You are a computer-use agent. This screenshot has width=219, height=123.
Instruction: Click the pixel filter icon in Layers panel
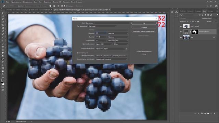tap(199, 15)
